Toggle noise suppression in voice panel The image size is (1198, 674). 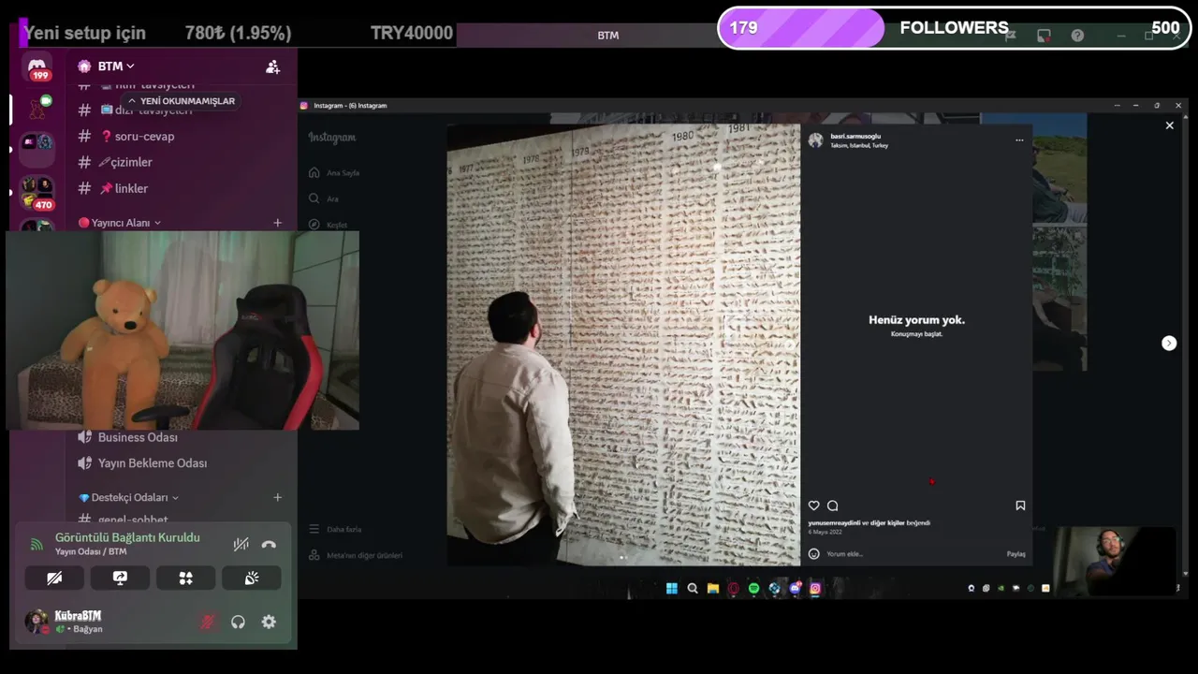point(241,544)
